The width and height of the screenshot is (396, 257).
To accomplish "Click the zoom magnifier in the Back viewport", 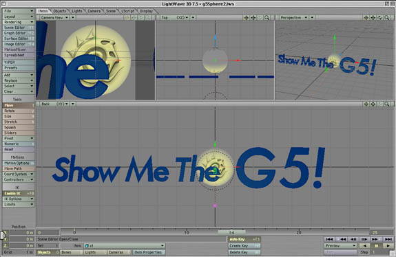I will pyautogui.click(x=386, y=104).
